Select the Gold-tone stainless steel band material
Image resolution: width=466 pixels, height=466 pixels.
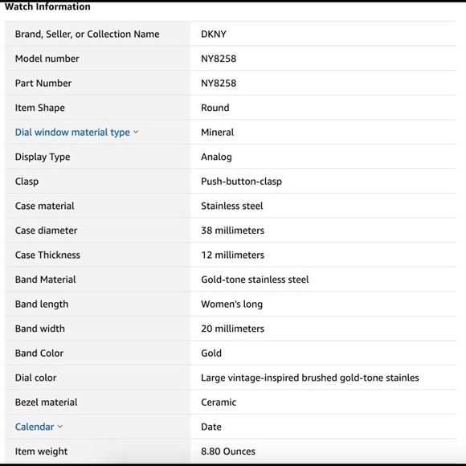point(255,280)
